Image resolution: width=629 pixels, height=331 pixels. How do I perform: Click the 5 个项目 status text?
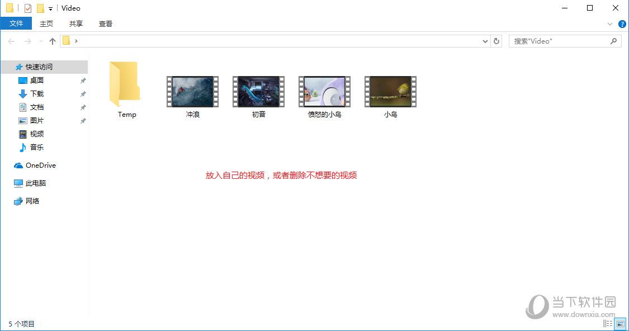pyautogui.click(x=21, y=324)
